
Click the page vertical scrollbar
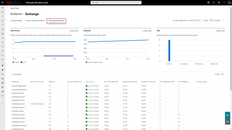coord(231,49)
